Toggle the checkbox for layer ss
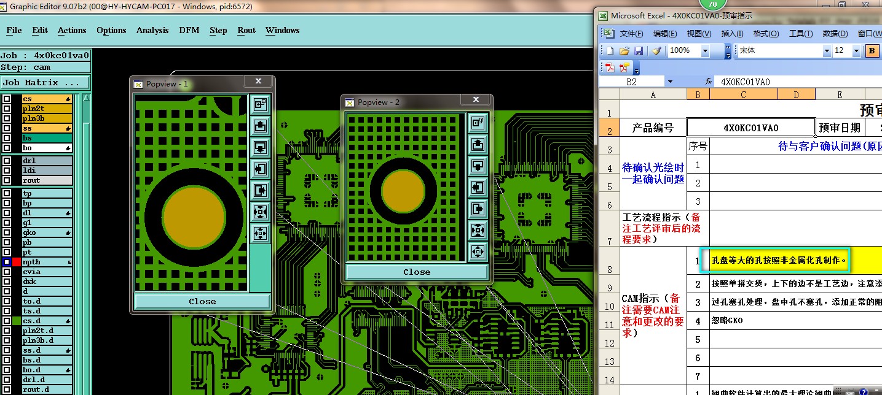This screenshot has width=882, height=395. pos(7,128)
